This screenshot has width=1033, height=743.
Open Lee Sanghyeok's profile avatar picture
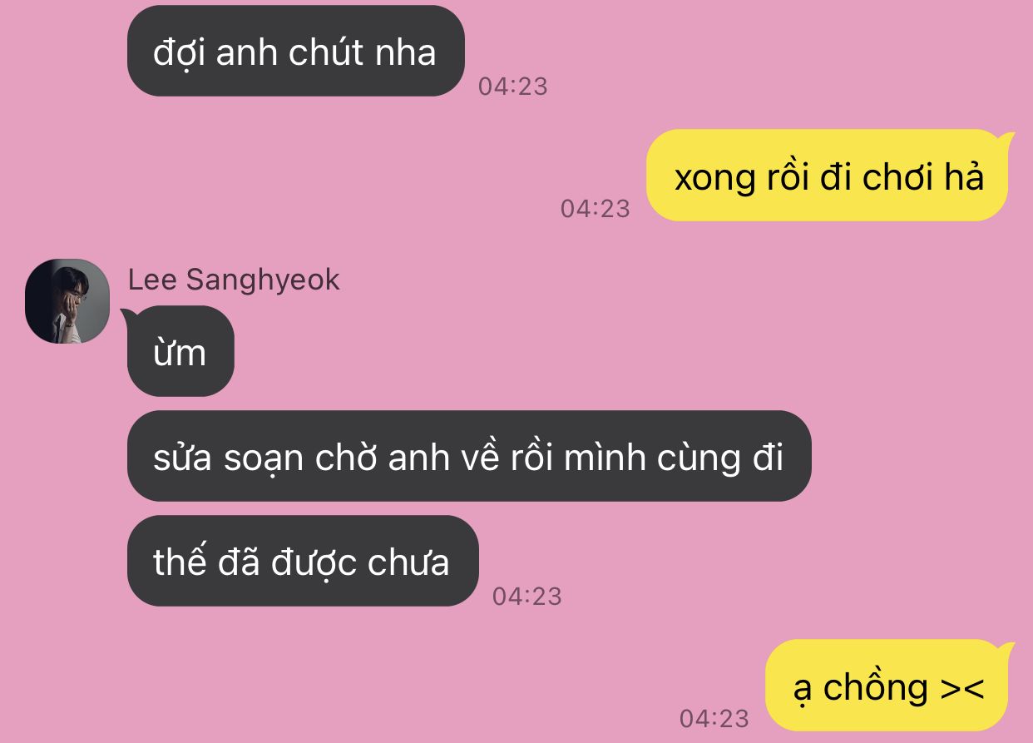pos(67,301)
